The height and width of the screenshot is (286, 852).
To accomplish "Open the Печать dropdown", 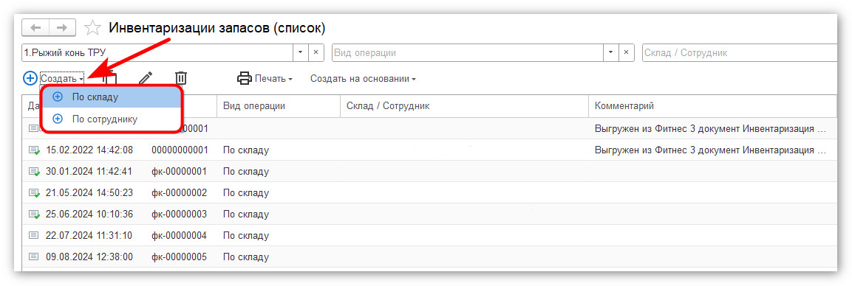I will coord(273,79).
